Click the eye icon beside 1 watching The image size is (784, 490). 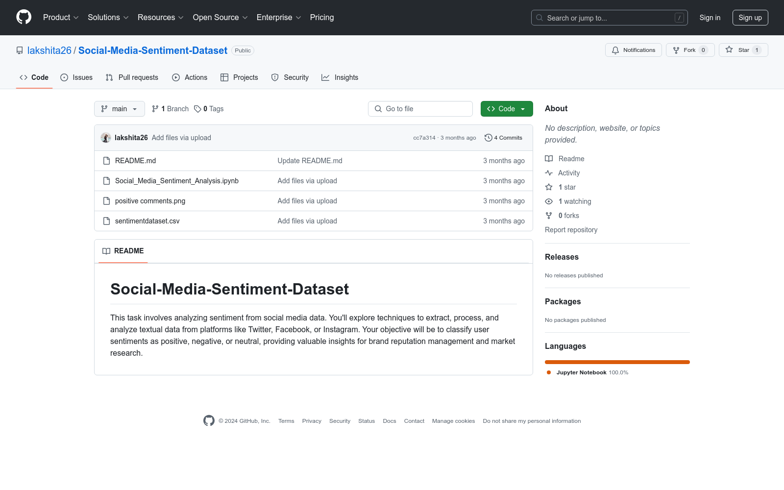click(x=549, y=201)
